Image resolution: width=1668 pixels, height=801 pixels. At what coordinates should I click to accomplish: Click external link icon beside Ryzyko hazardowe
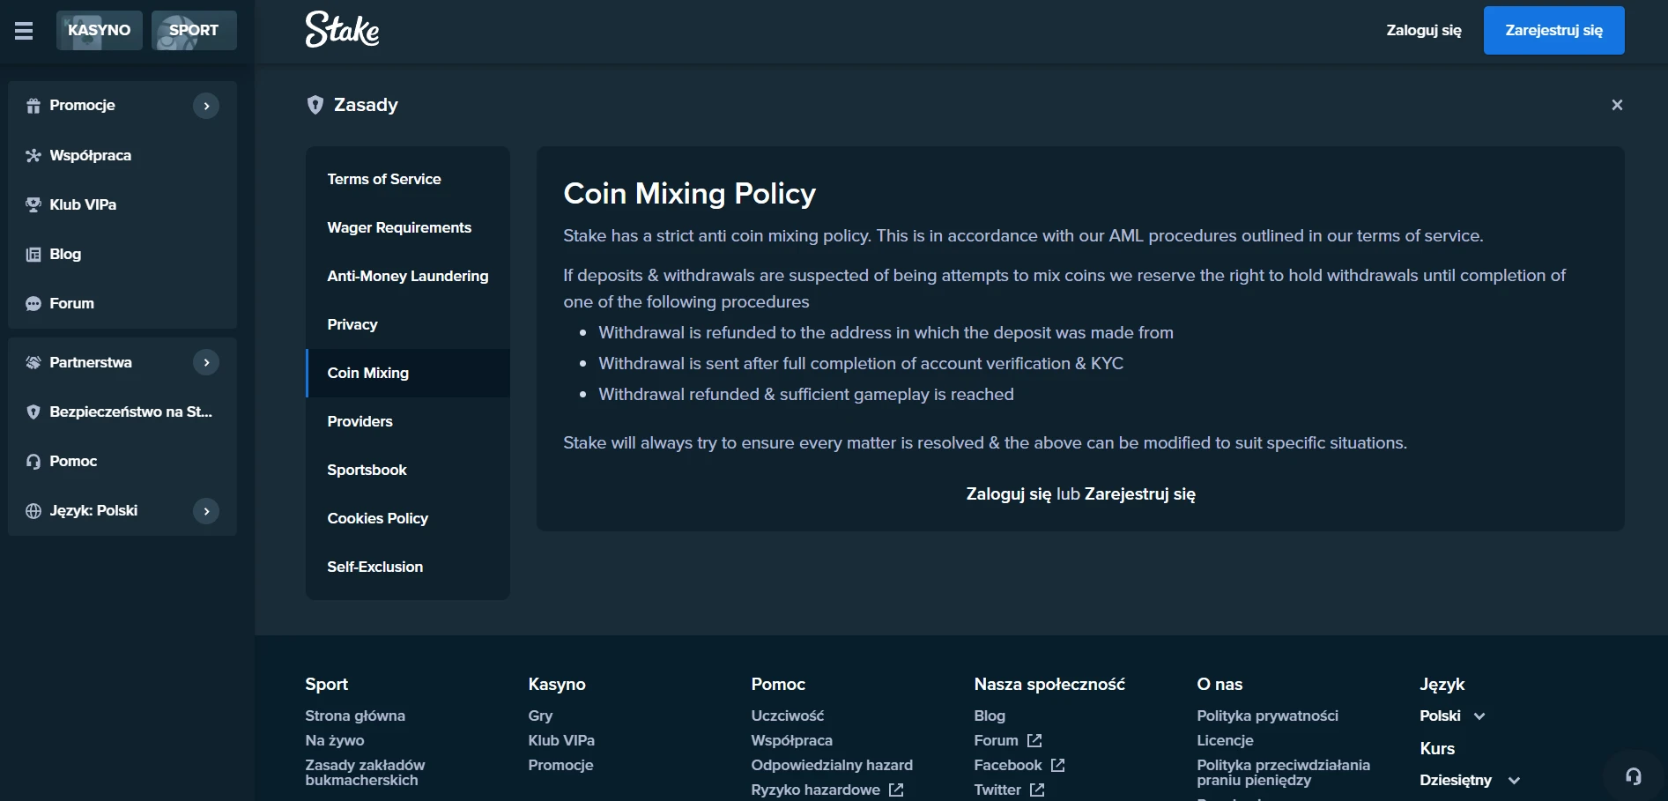pyautogui.click(x=896, y=790)
